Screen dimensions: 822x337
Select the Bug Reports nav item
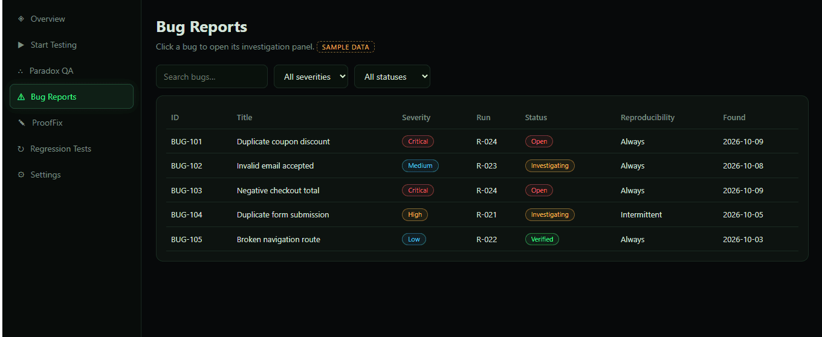point(71,97)
